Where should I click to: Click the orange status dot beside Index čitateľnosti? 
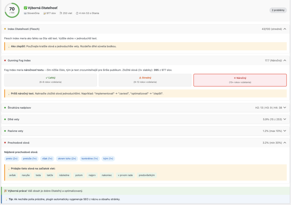(5, 29)
